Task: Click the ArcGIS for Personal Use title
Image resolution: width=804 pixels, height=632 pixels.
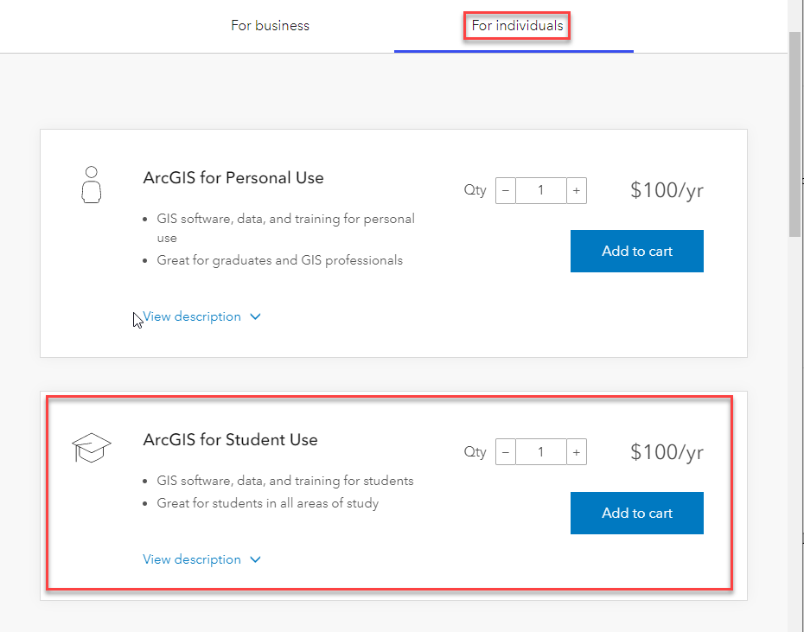Action: tap(233, 178)
